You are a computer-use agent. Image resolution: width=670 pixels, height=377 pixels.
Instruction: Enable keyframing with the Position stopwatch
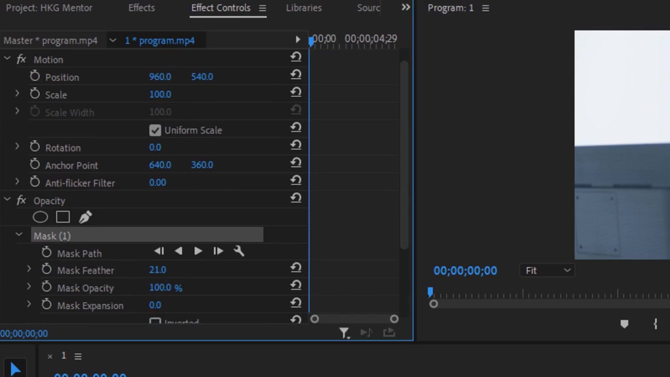click(x=35, y=75)
